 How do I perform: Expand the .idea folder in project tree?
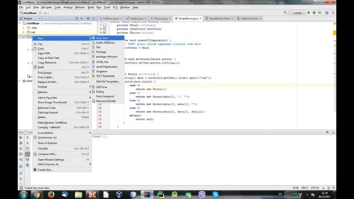click(x=24, y=28)
